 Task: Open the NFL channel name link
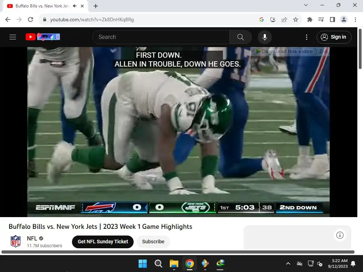[32, 238]
